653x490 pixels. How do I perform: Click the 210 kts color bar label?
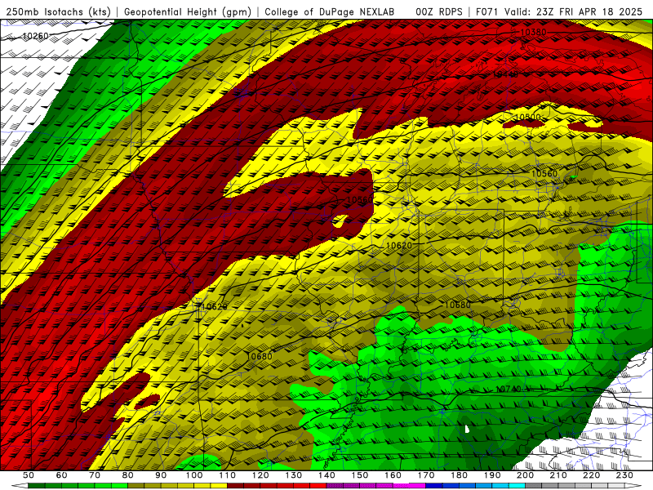point(558,475)
